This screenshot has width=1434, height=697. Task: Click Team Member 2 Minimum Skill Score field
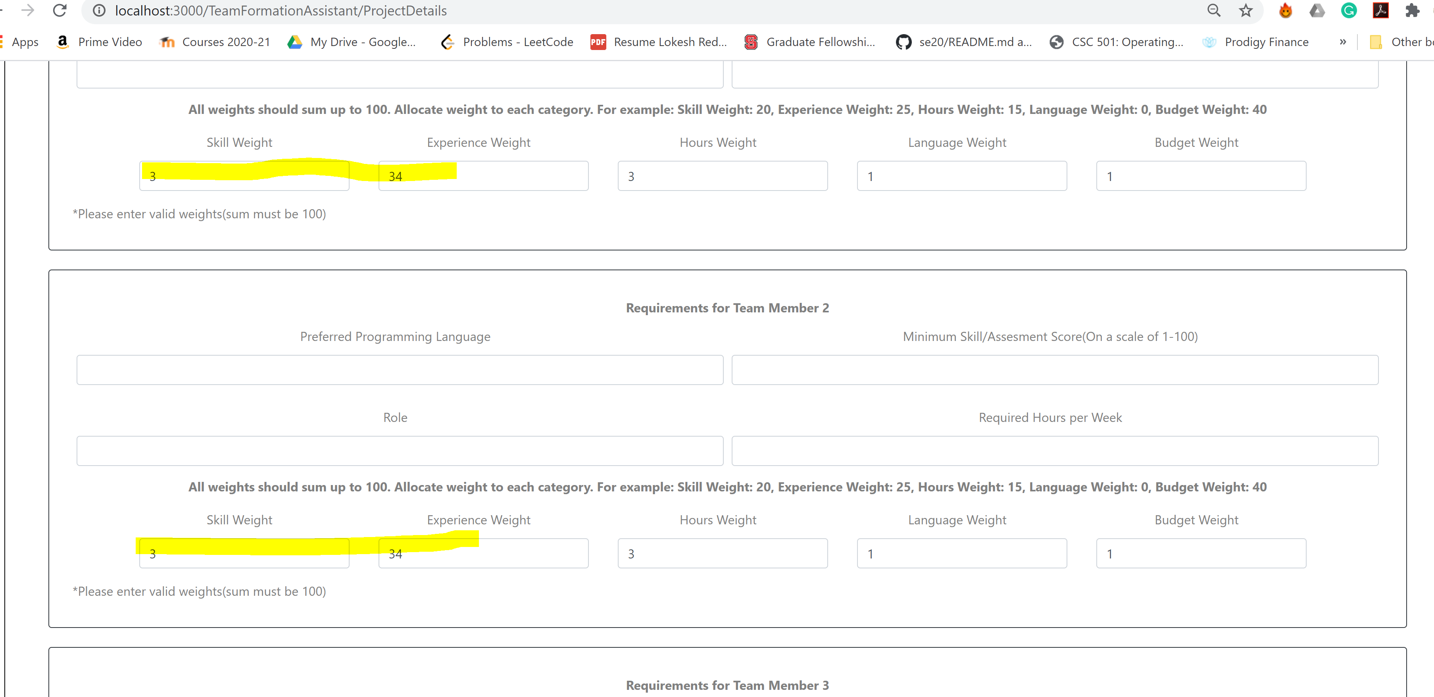(x=1054, y=370)
